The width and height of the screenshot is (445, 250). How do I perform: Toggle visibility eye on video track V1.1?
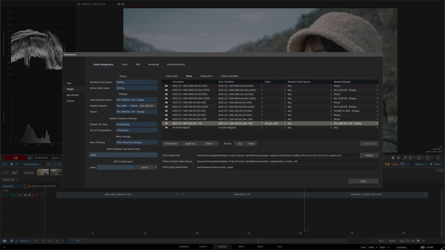[x=25, y=195]
